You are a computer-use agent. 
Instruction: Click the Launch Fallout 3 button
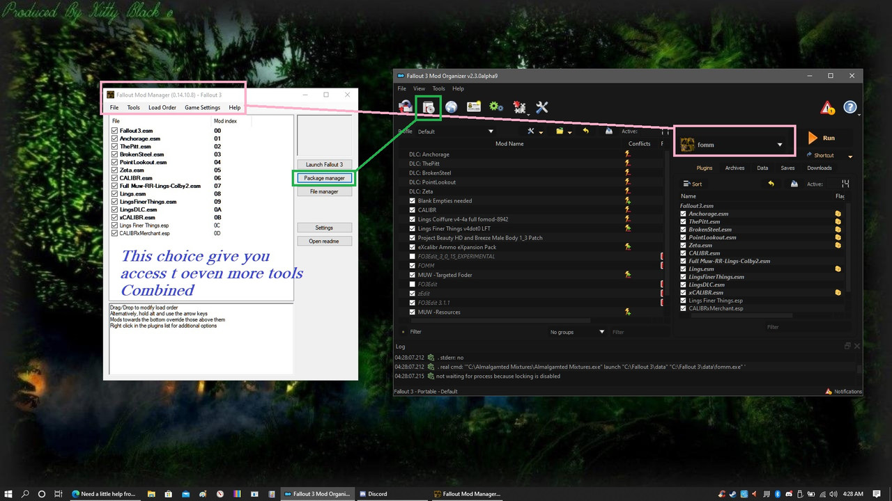[x=324, y=165]
